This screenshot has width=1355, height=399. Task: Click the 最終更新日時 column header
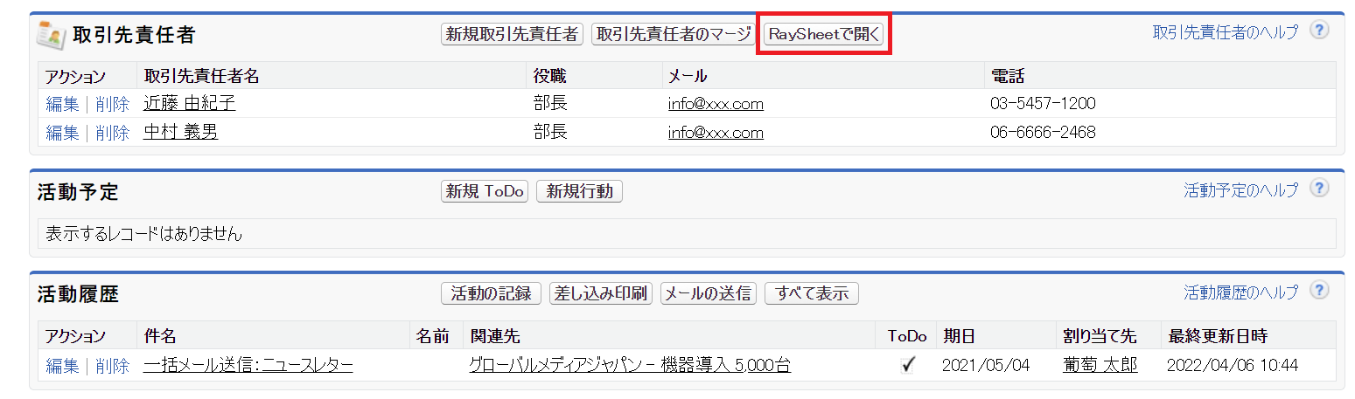1217,336
